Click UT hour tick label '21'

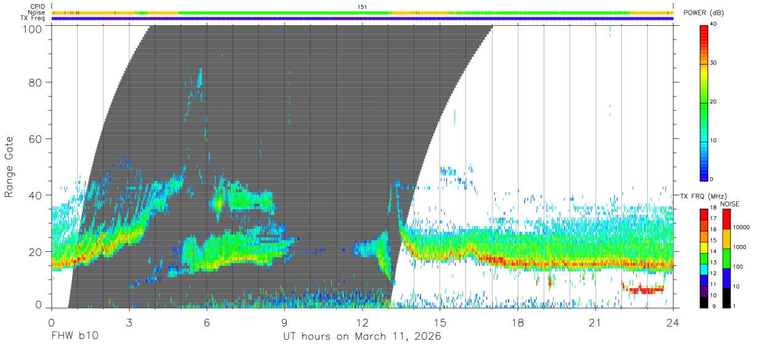pos(595,323)
